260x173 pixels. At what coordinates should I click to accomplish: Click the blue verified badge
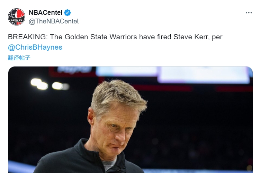click(68, 13)
